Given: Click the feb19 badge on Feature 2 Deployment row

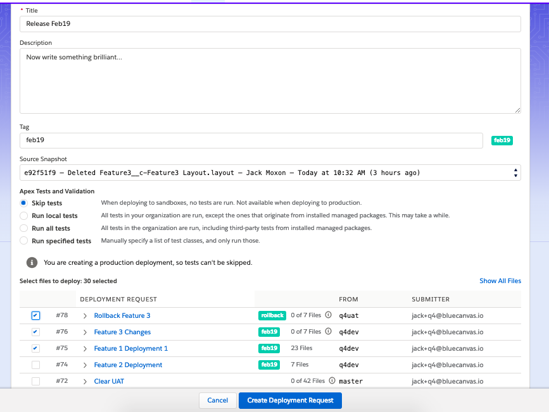Looking at the screenshot, I should (269, 365).
